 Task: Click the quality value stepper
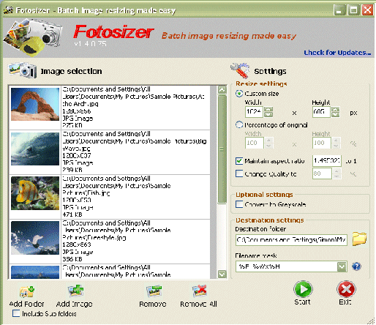click(336, 173)
